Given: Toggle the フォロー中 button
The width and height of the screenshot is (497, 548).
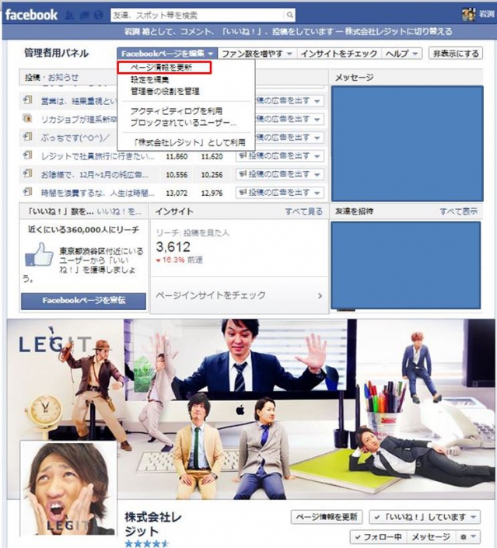Looking at the screenshot, I should [377, 537].
